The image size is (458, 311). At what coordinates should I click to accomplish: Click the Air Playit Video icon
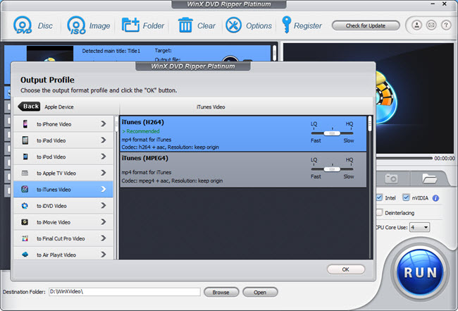[25, 255]
